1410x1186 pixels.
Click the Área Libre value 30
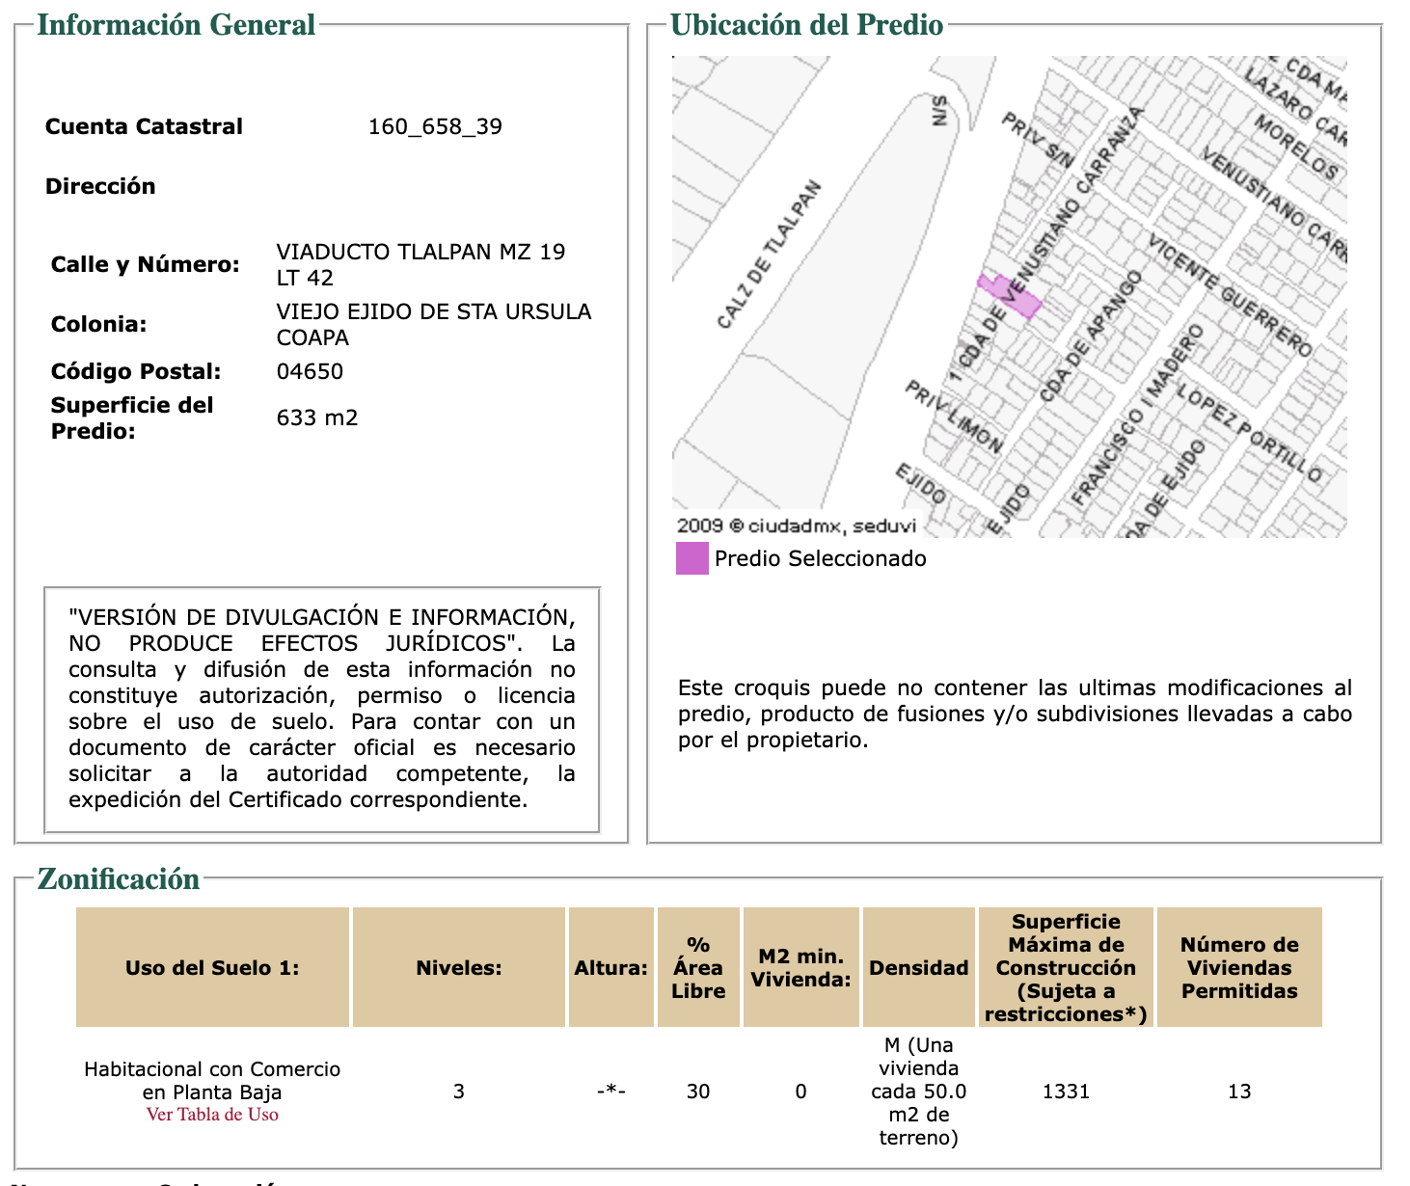(x=698, y=1092)
